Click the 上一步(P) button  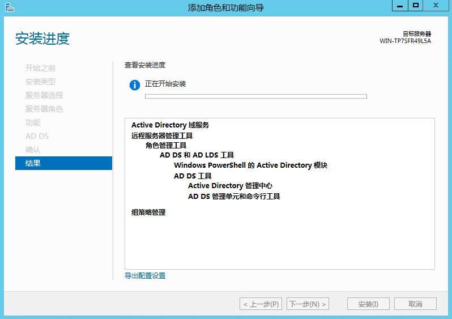coord(261,304)
